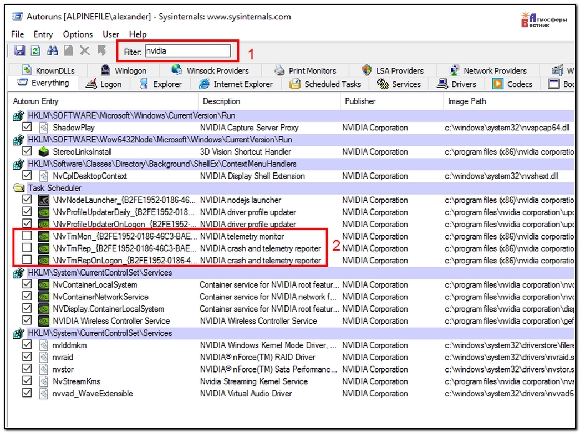Viewport: 580px width, 433px height.
Task: Uncheck the ShadowPlay entry checkbox
Action: click(x=27, y=127)
